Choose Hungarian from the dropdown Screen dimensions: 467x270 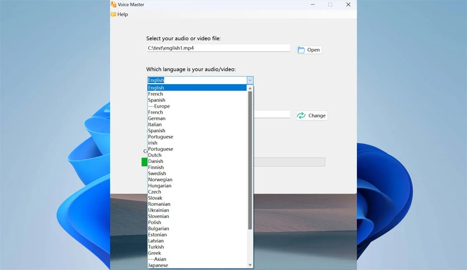point(197,186)
